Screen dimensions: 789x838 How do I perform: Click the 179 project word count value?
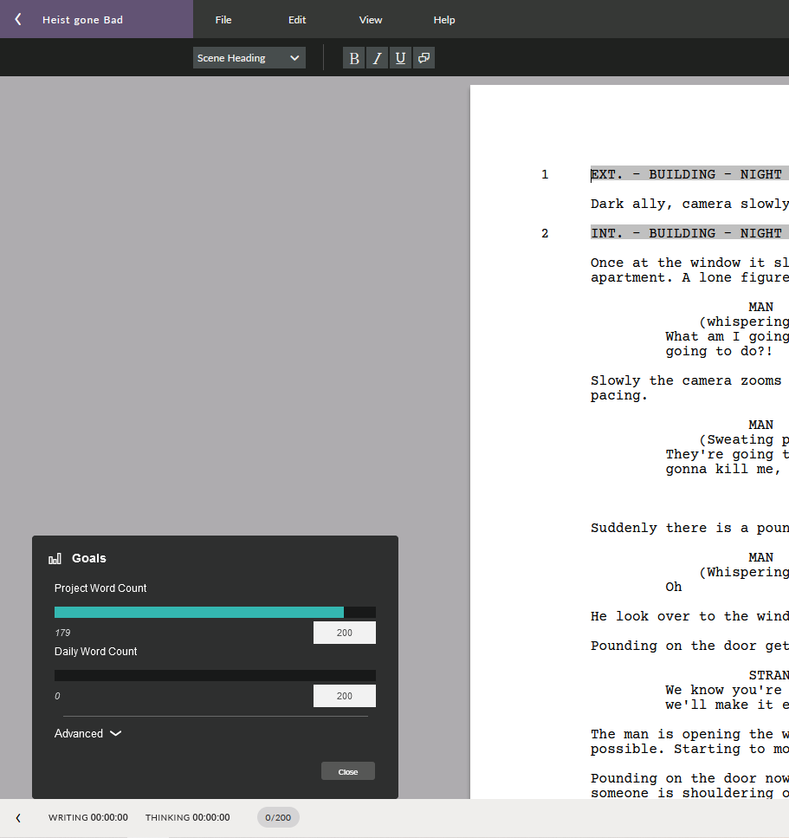pos(62,633)
